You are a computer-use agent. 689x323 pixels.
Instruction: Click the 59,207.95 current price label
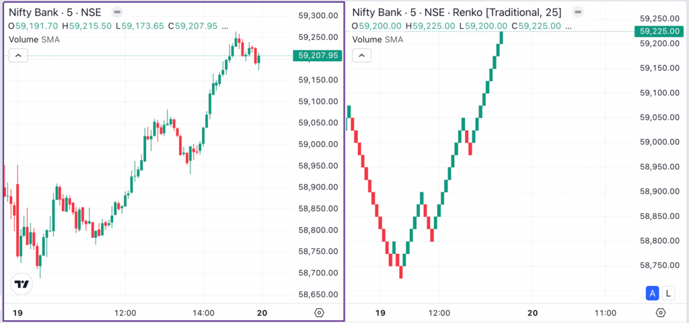coord(316,56)
